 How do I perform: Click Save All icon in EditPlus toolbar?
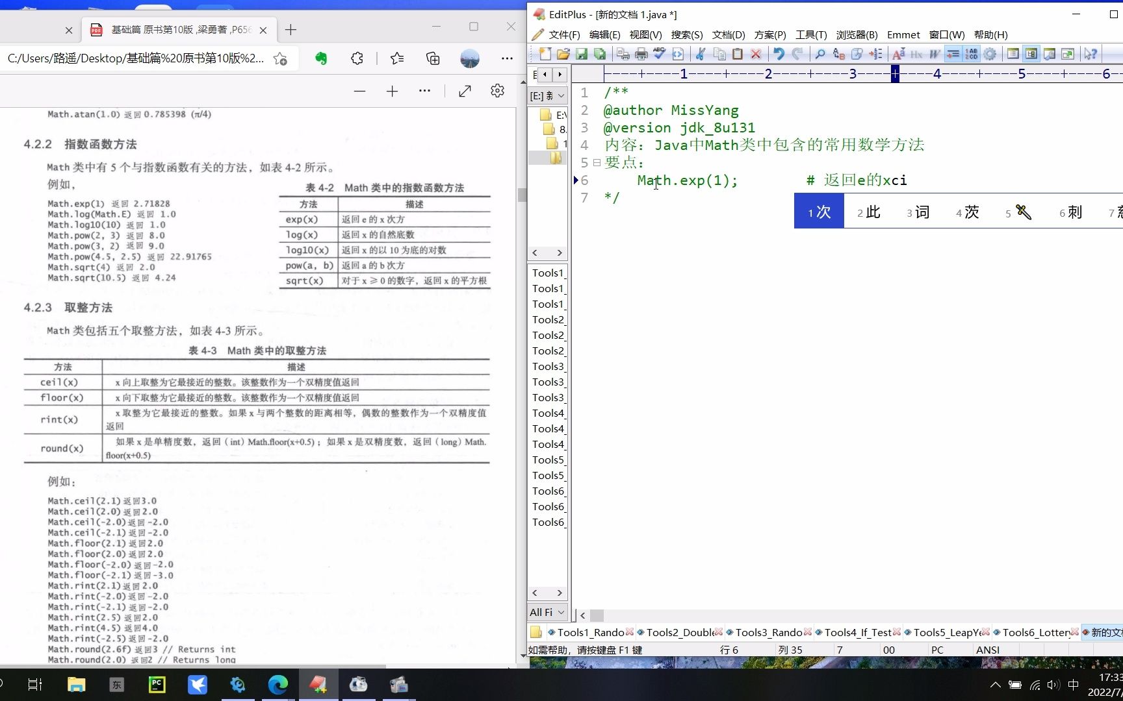coord(600,54)
